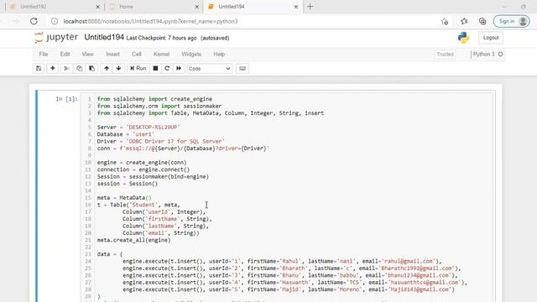537x302 pixels.
Task: Save notebook with the floppy disk icon
Action: click(x=39, y=69)
